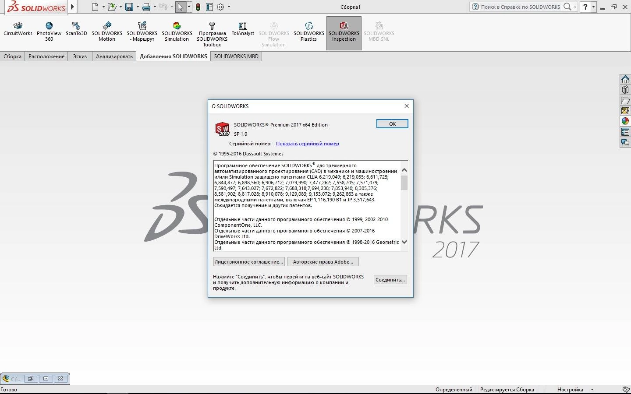Image resolution: width=631 pixels, height=394 pixels.
Task: Click the Select arrow tool
Action: (181, 7)
